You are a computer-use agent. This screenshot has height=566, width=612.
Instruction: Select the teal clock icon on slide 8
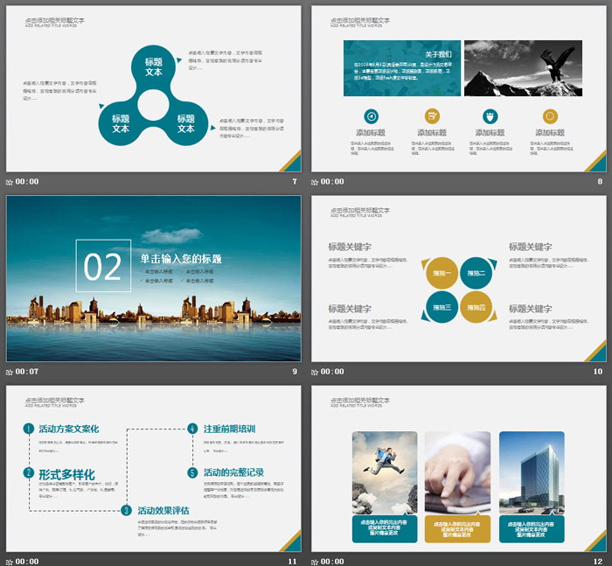coord(371,115)
